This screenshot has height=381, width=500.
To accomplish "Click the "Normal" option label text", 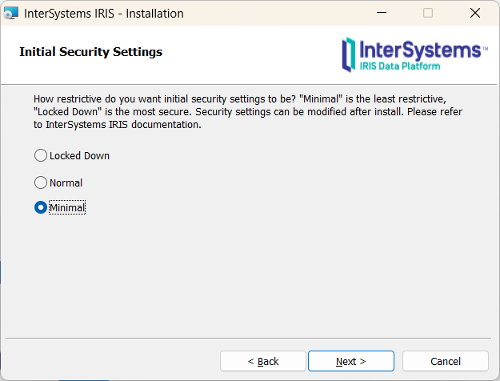I will [x=66, y=182].
